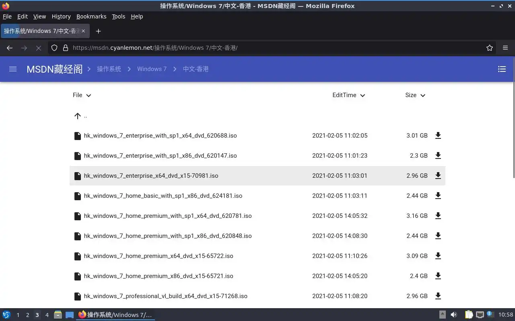Open hk_windows_7_enterprise_with_sp1_x86_dvd_620147.iso file row

click(x=257, y=156)
